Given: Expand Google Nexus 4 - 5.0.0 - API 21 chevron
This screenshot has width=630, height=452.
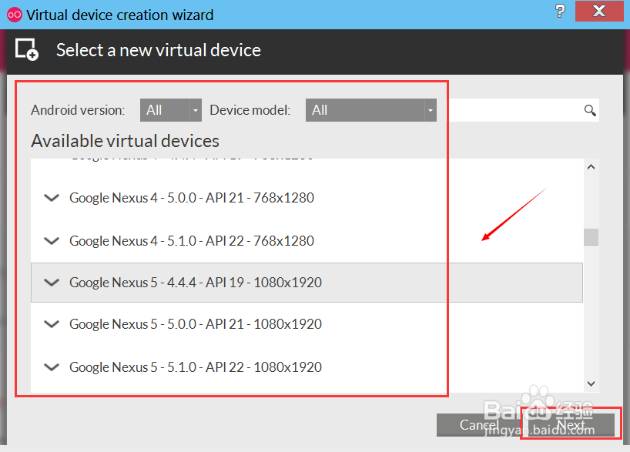Looking at the screenshot, I should tap(52, 198).
